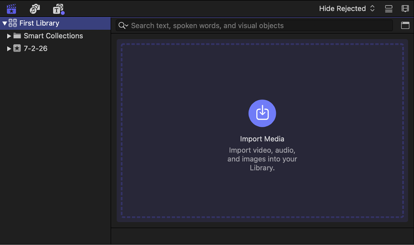Select First Library in the sidebar
Image resolution: width=414 pixels, height=245 pixels.
[x=55, y=23]
